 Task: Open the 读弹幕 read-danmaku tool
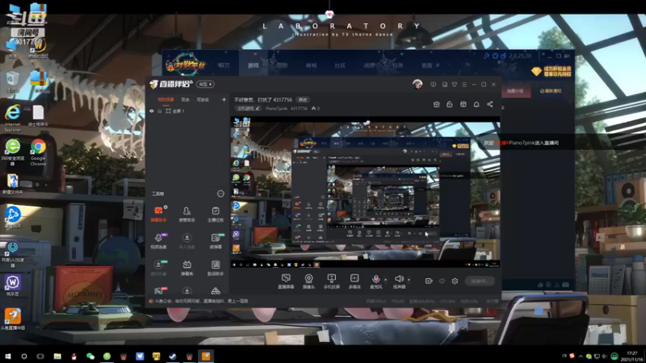[215, 240]
